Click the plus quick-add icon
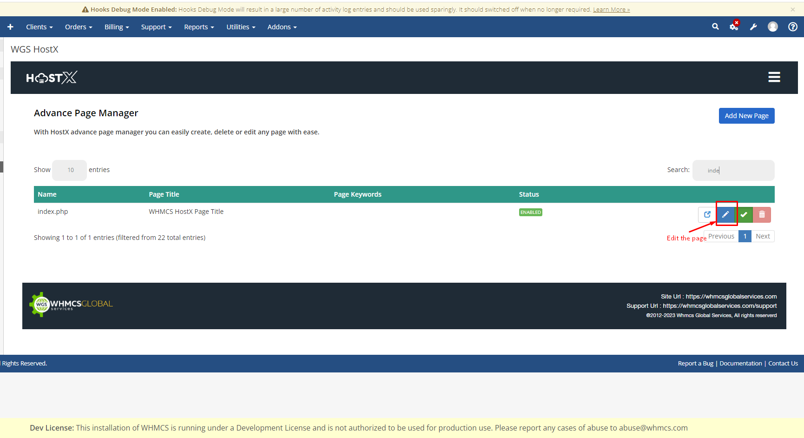The width and height of the screenshot is (804, 438). point(10,27)
